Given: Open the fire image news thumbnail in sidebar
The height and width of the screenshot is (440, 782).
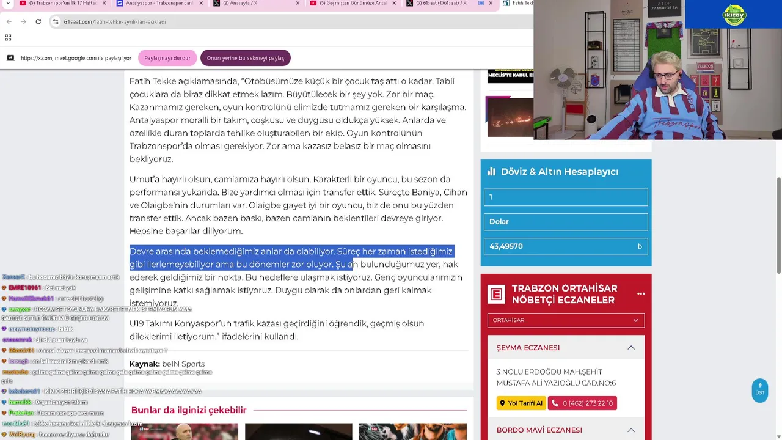Looking at the screenshot, I should click(x=510, y=117).
